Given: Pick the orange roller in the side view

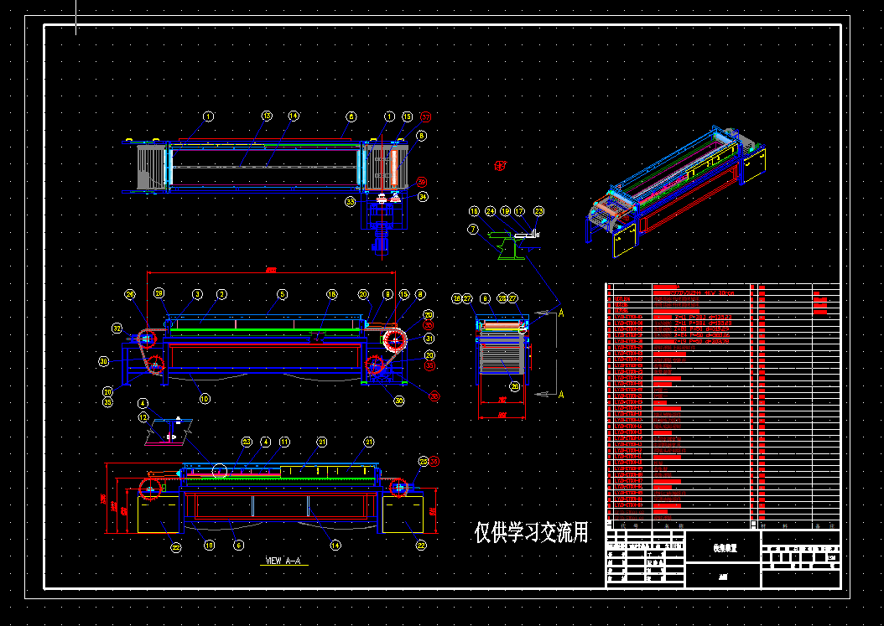Looking at the screenshot, I should click(x=501, y=326).
